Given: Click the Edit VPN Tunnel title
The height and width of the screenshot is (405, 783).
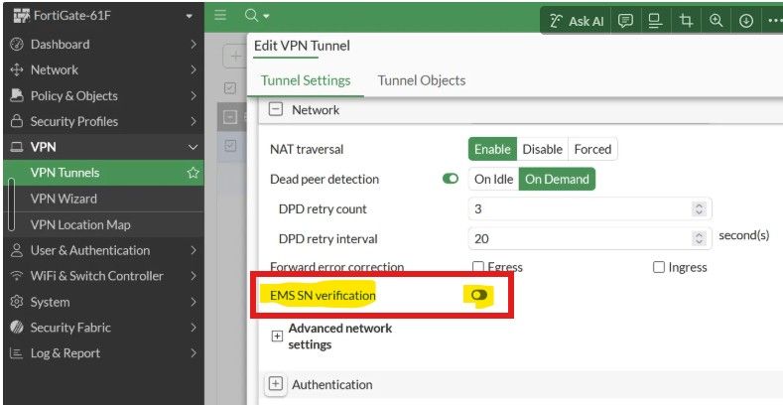Looking at the screenshot, I should (x=302, y=46).
